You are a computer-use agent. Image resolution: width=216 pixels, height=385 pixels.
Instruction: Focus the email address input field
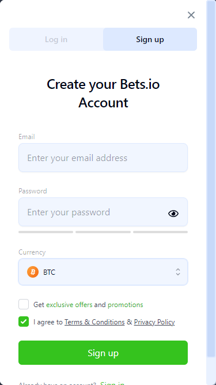coord(103,158)
